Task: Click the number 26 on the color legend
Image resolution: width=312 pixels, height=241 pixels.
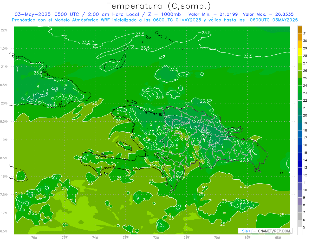Action: point(305,71)
